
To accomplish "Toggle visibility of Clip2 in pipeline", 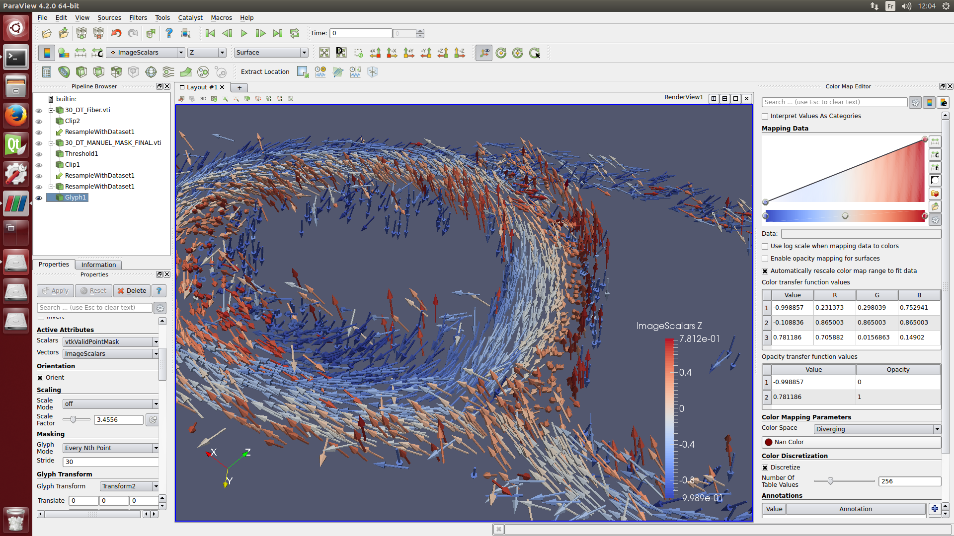I will coord(39,121).
